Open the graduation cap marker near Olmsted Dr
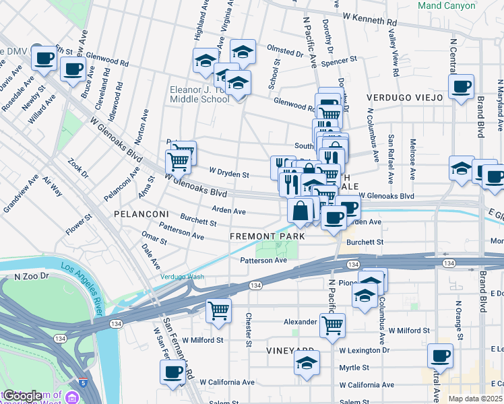The height and width of the screenshot is (404, 504). click(243, 52)
